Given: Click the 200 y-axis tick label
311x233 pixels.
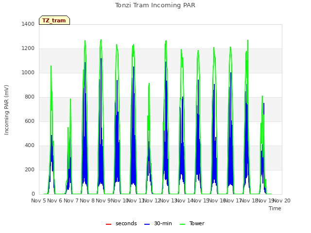Looking at the screenshot, I should 30,169.
